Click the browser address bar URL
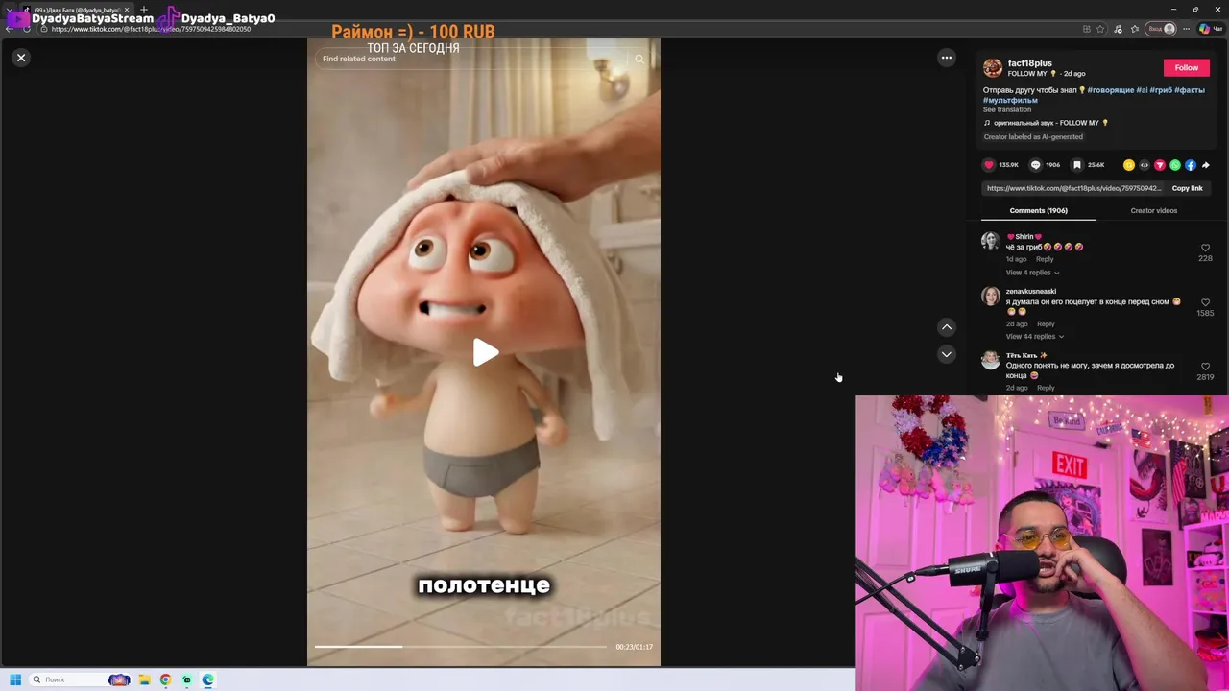Image resolution: width=1229 pixels, height=691 pixels. (x=151, y=29)
